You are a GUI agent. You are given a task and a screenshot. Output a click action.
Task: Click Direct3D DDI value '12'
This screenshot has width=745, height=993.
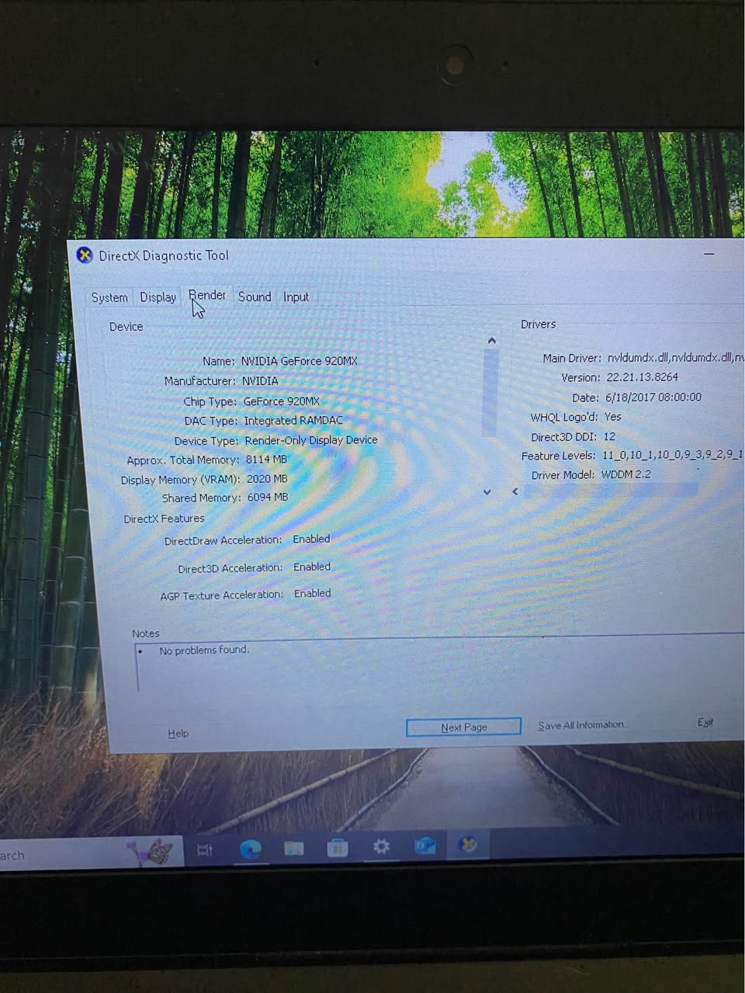click(609, 436)
